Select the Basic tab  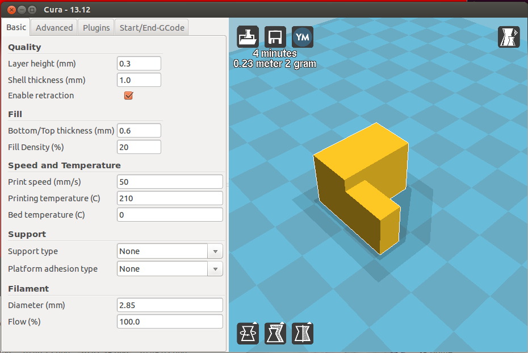pos(16,27)
